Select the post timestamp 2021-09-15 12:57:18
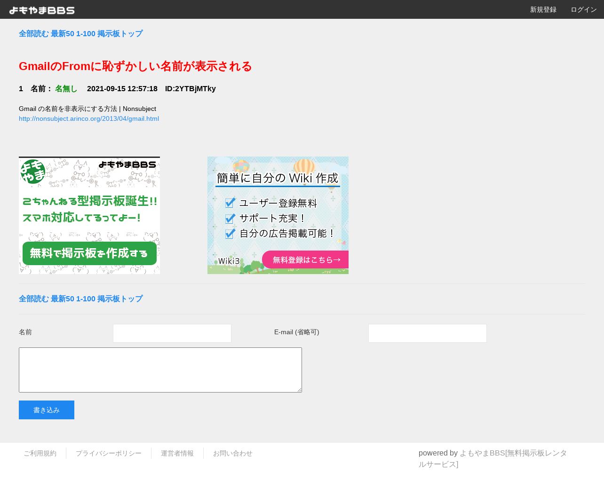 (122, 89)
